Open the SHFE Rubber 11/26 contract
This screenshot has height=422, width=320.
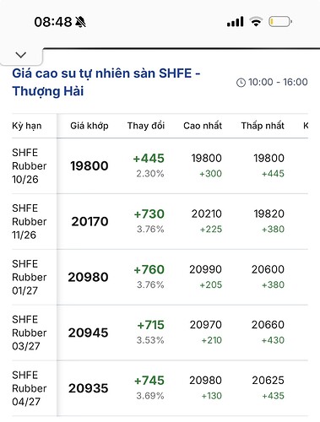[29, 222]
